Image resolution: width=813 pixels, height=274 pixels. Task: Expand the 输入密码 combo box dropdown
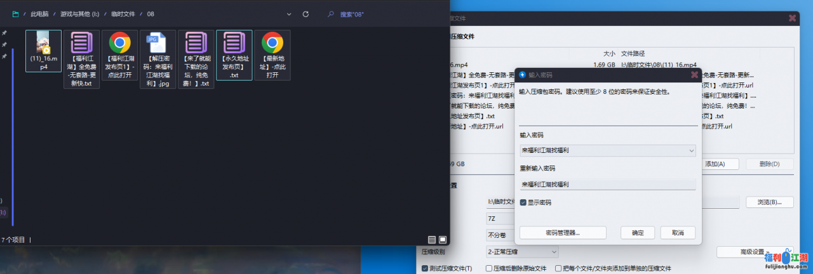click(x=691, y=151)
